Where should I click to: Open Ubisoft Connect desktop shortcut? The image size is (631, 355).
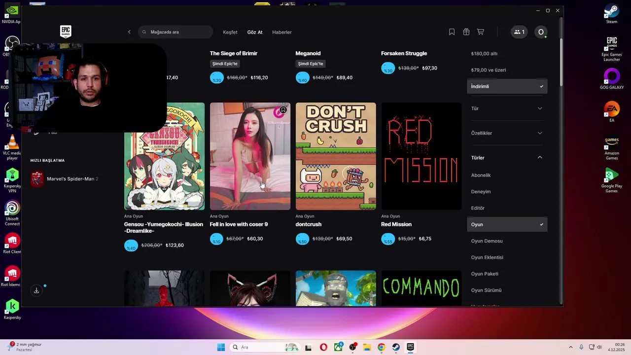click(12, 213)
